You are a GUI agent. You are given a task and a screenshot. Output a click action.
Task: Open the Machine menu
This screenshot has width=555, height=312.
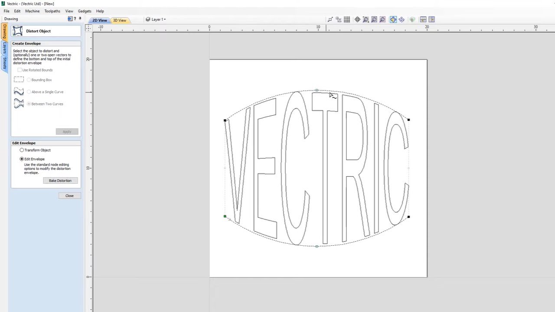click(33, 11)
